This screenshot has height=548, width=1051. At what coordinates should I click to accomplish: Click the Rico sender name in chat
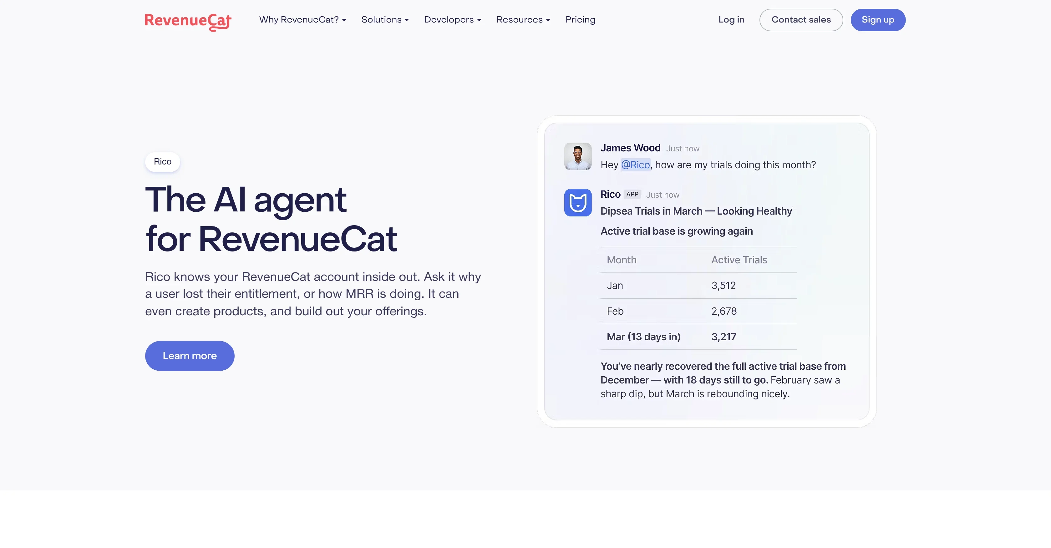[x=610, y=194]
